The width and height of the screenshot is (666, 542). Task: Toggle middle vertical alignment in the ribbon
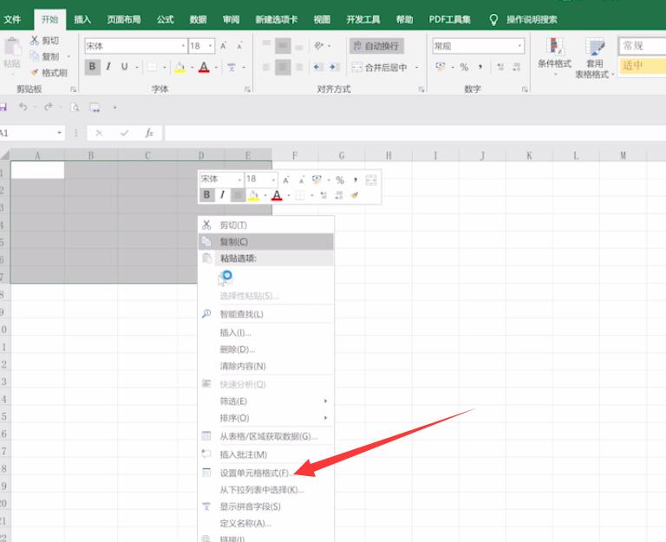pos(283,46)
